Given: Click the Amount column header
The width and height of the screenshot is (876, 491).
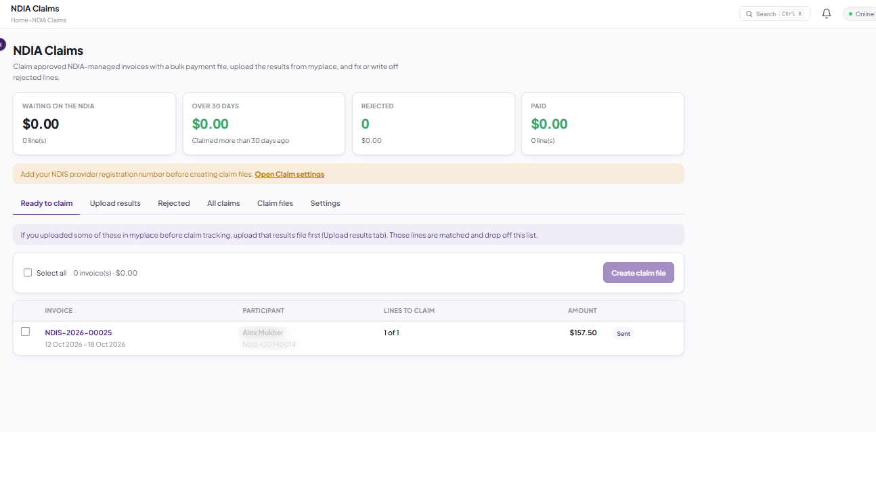Looking at the screenshot, I should [582, 311].
